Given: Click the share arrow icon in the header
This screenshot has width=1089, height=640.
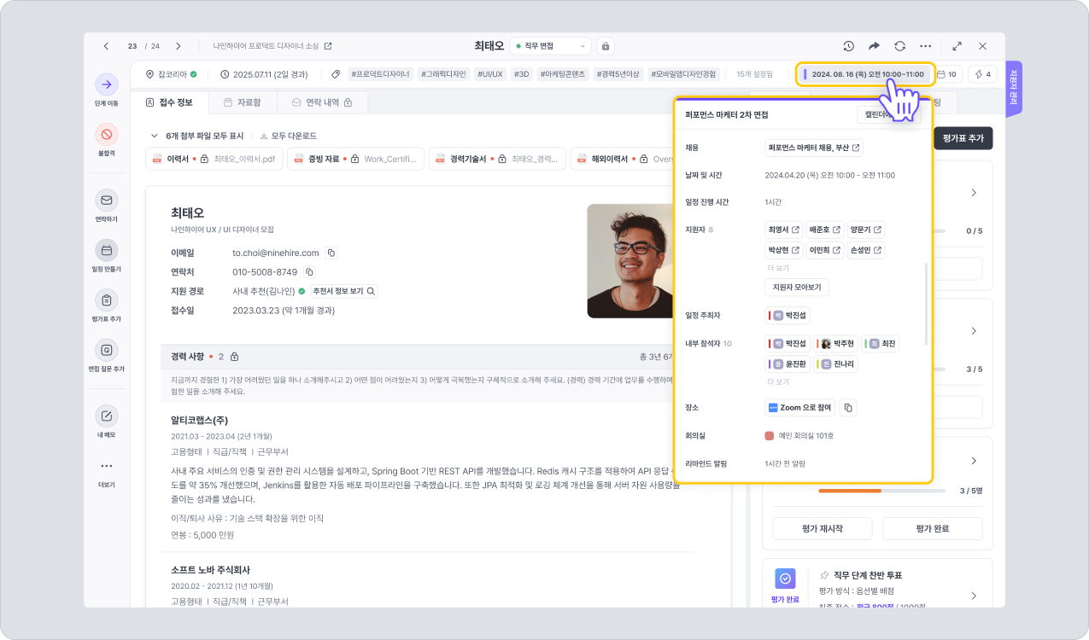Looking at the screenshot, I should click(874, 46).
